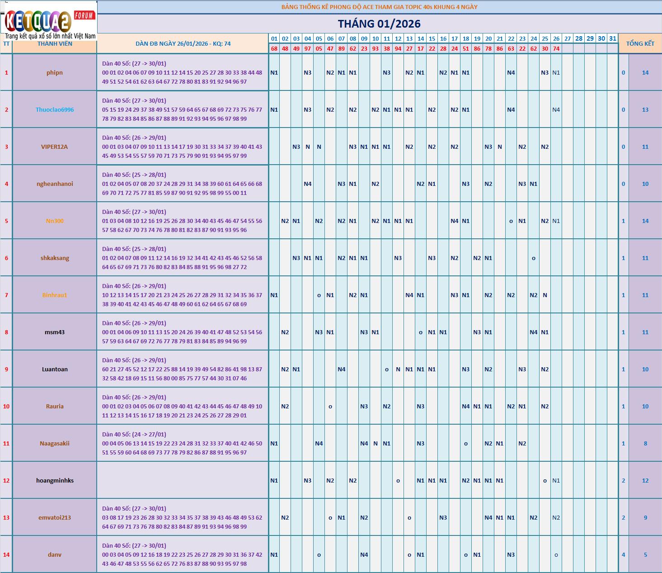662x573 pixels.
Task: Open member phipn's name cell
Action: (x=55, y=73)
